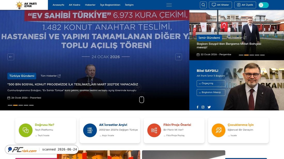Open İlçe Başkanlıkları menu item
The image size is (284, 159).
(x=110, y=5)
